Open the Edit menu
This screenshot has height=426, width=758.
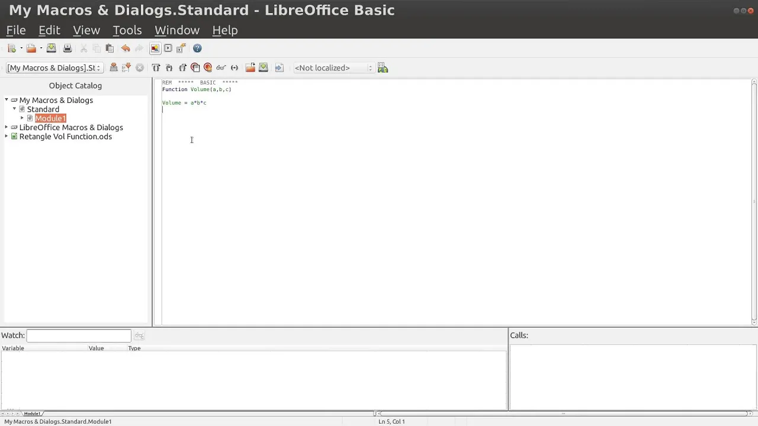tap(49, 30)
